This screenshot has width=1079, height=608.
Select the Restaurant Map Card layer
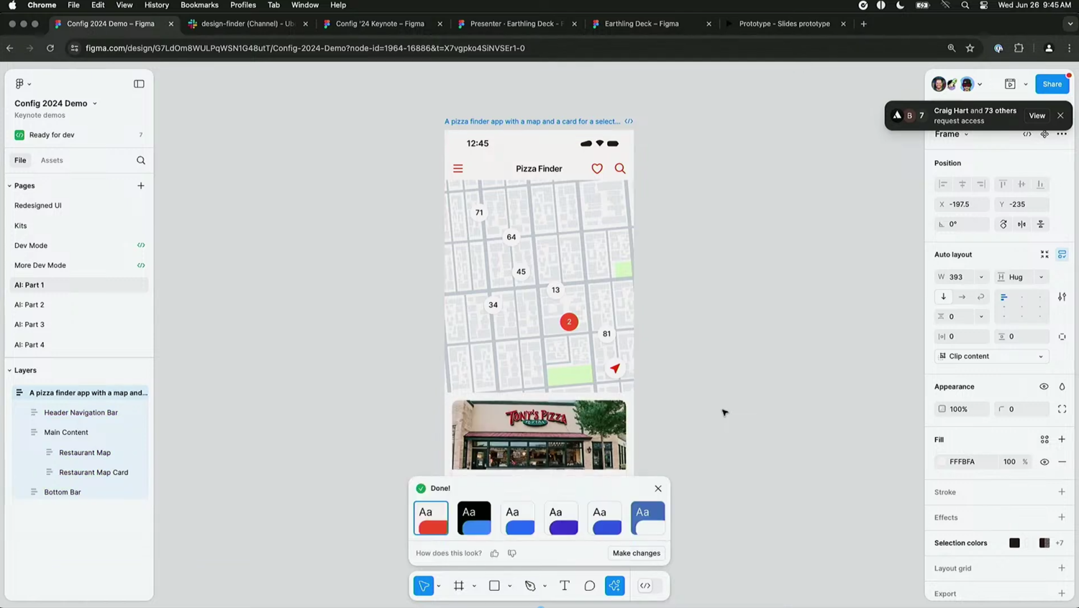[94, 472]
